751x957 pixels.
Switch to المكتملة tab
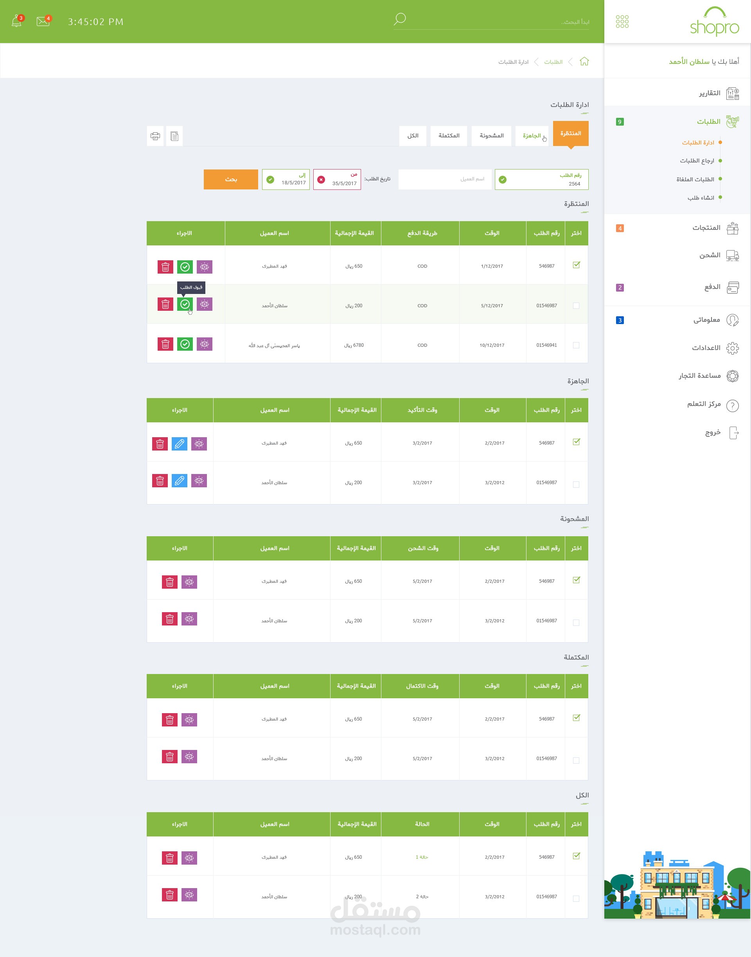point(449,136)
